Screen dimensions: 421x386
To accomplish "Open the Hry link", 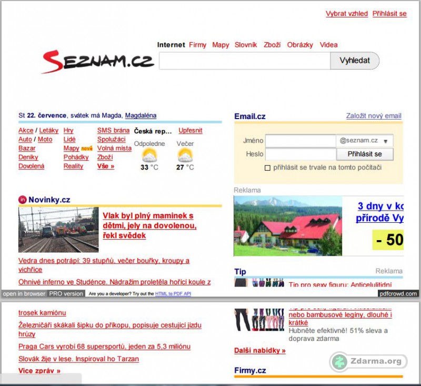I will point(68,130).
